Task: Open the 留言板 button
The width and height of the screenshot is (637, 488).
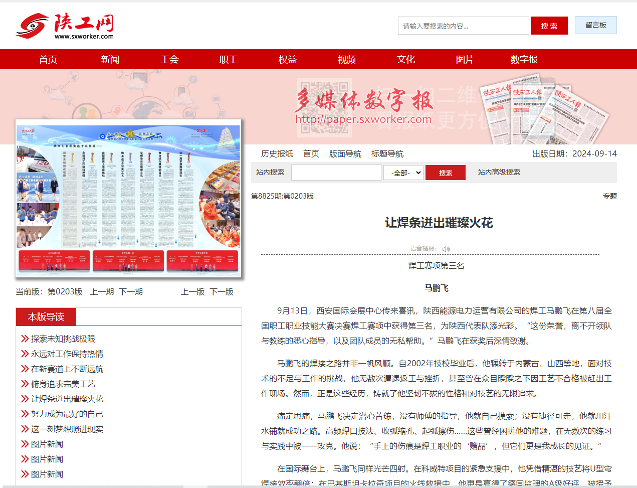Action: pos(595,25)
